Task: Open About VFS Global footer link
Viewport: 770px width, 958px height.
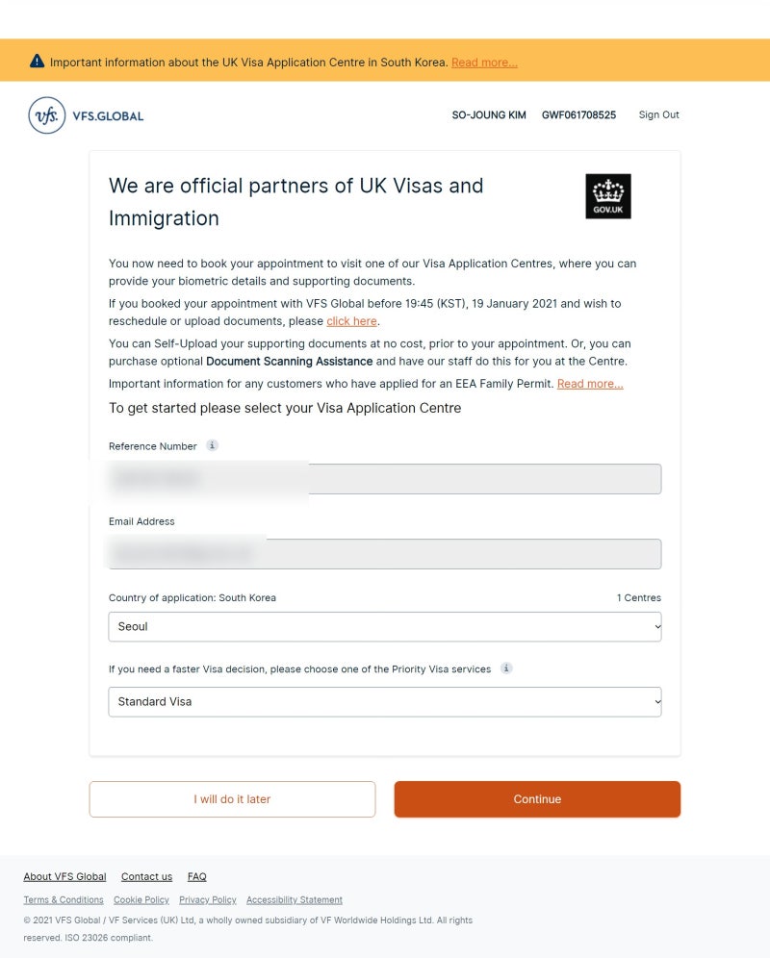Action: pyautogui.click(x=64, y=876)
